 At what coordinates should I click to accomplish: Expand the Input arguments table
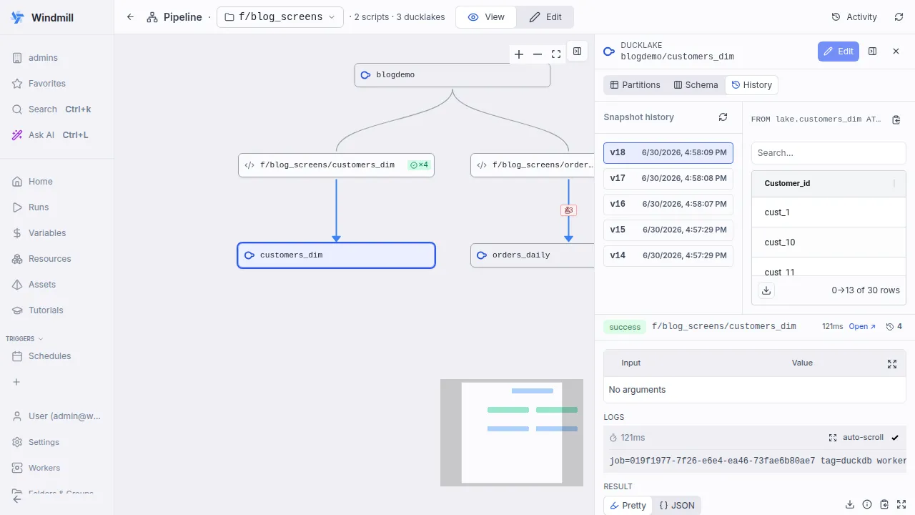(x=892, y=363)
